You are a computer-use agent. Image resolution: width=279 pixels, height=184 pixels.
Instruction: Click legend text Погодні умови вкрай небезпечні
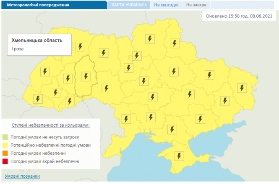[x=45, y=161]
